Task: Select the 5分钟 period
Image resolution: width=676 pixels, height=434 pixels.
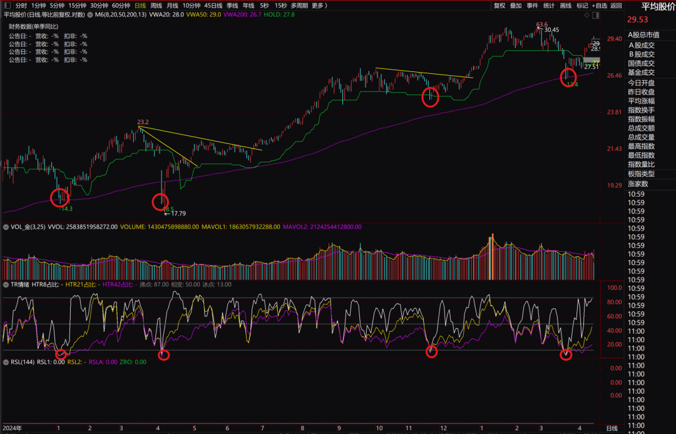Action: click(x=57, y=6)
